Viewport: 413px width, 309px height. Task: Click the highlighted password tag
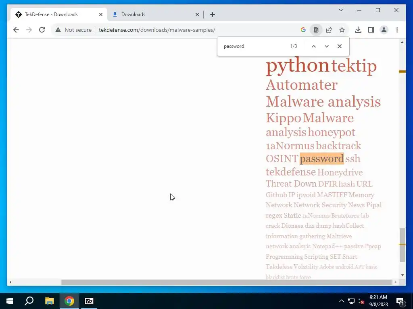[321, 159]
